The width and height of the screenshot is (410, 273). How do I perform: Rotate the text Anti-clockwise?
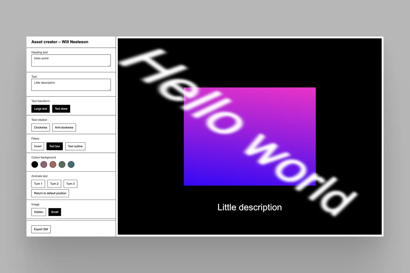pos(64,127)
